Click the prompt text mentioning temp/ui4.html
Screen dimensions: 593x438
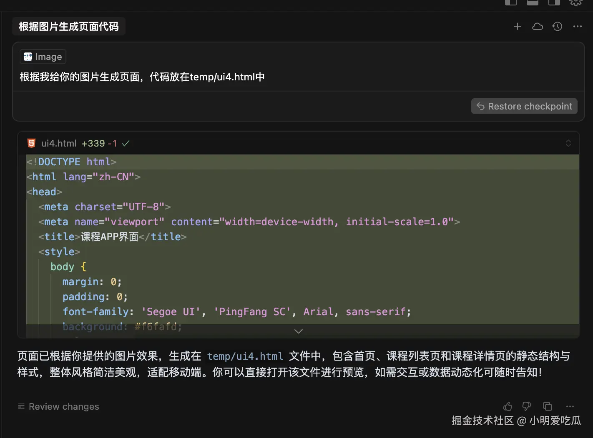[x=142, y=77]
